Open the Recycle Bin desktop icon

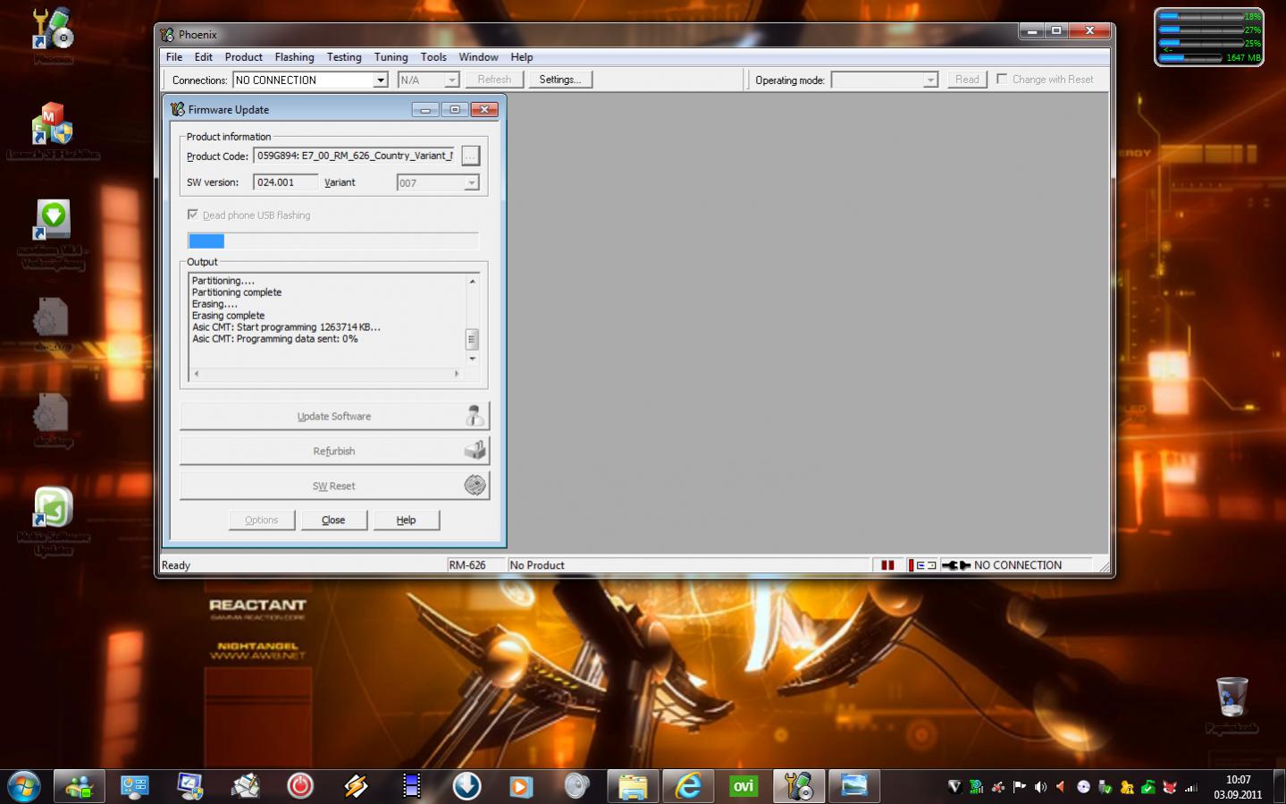click(1232, 705)
